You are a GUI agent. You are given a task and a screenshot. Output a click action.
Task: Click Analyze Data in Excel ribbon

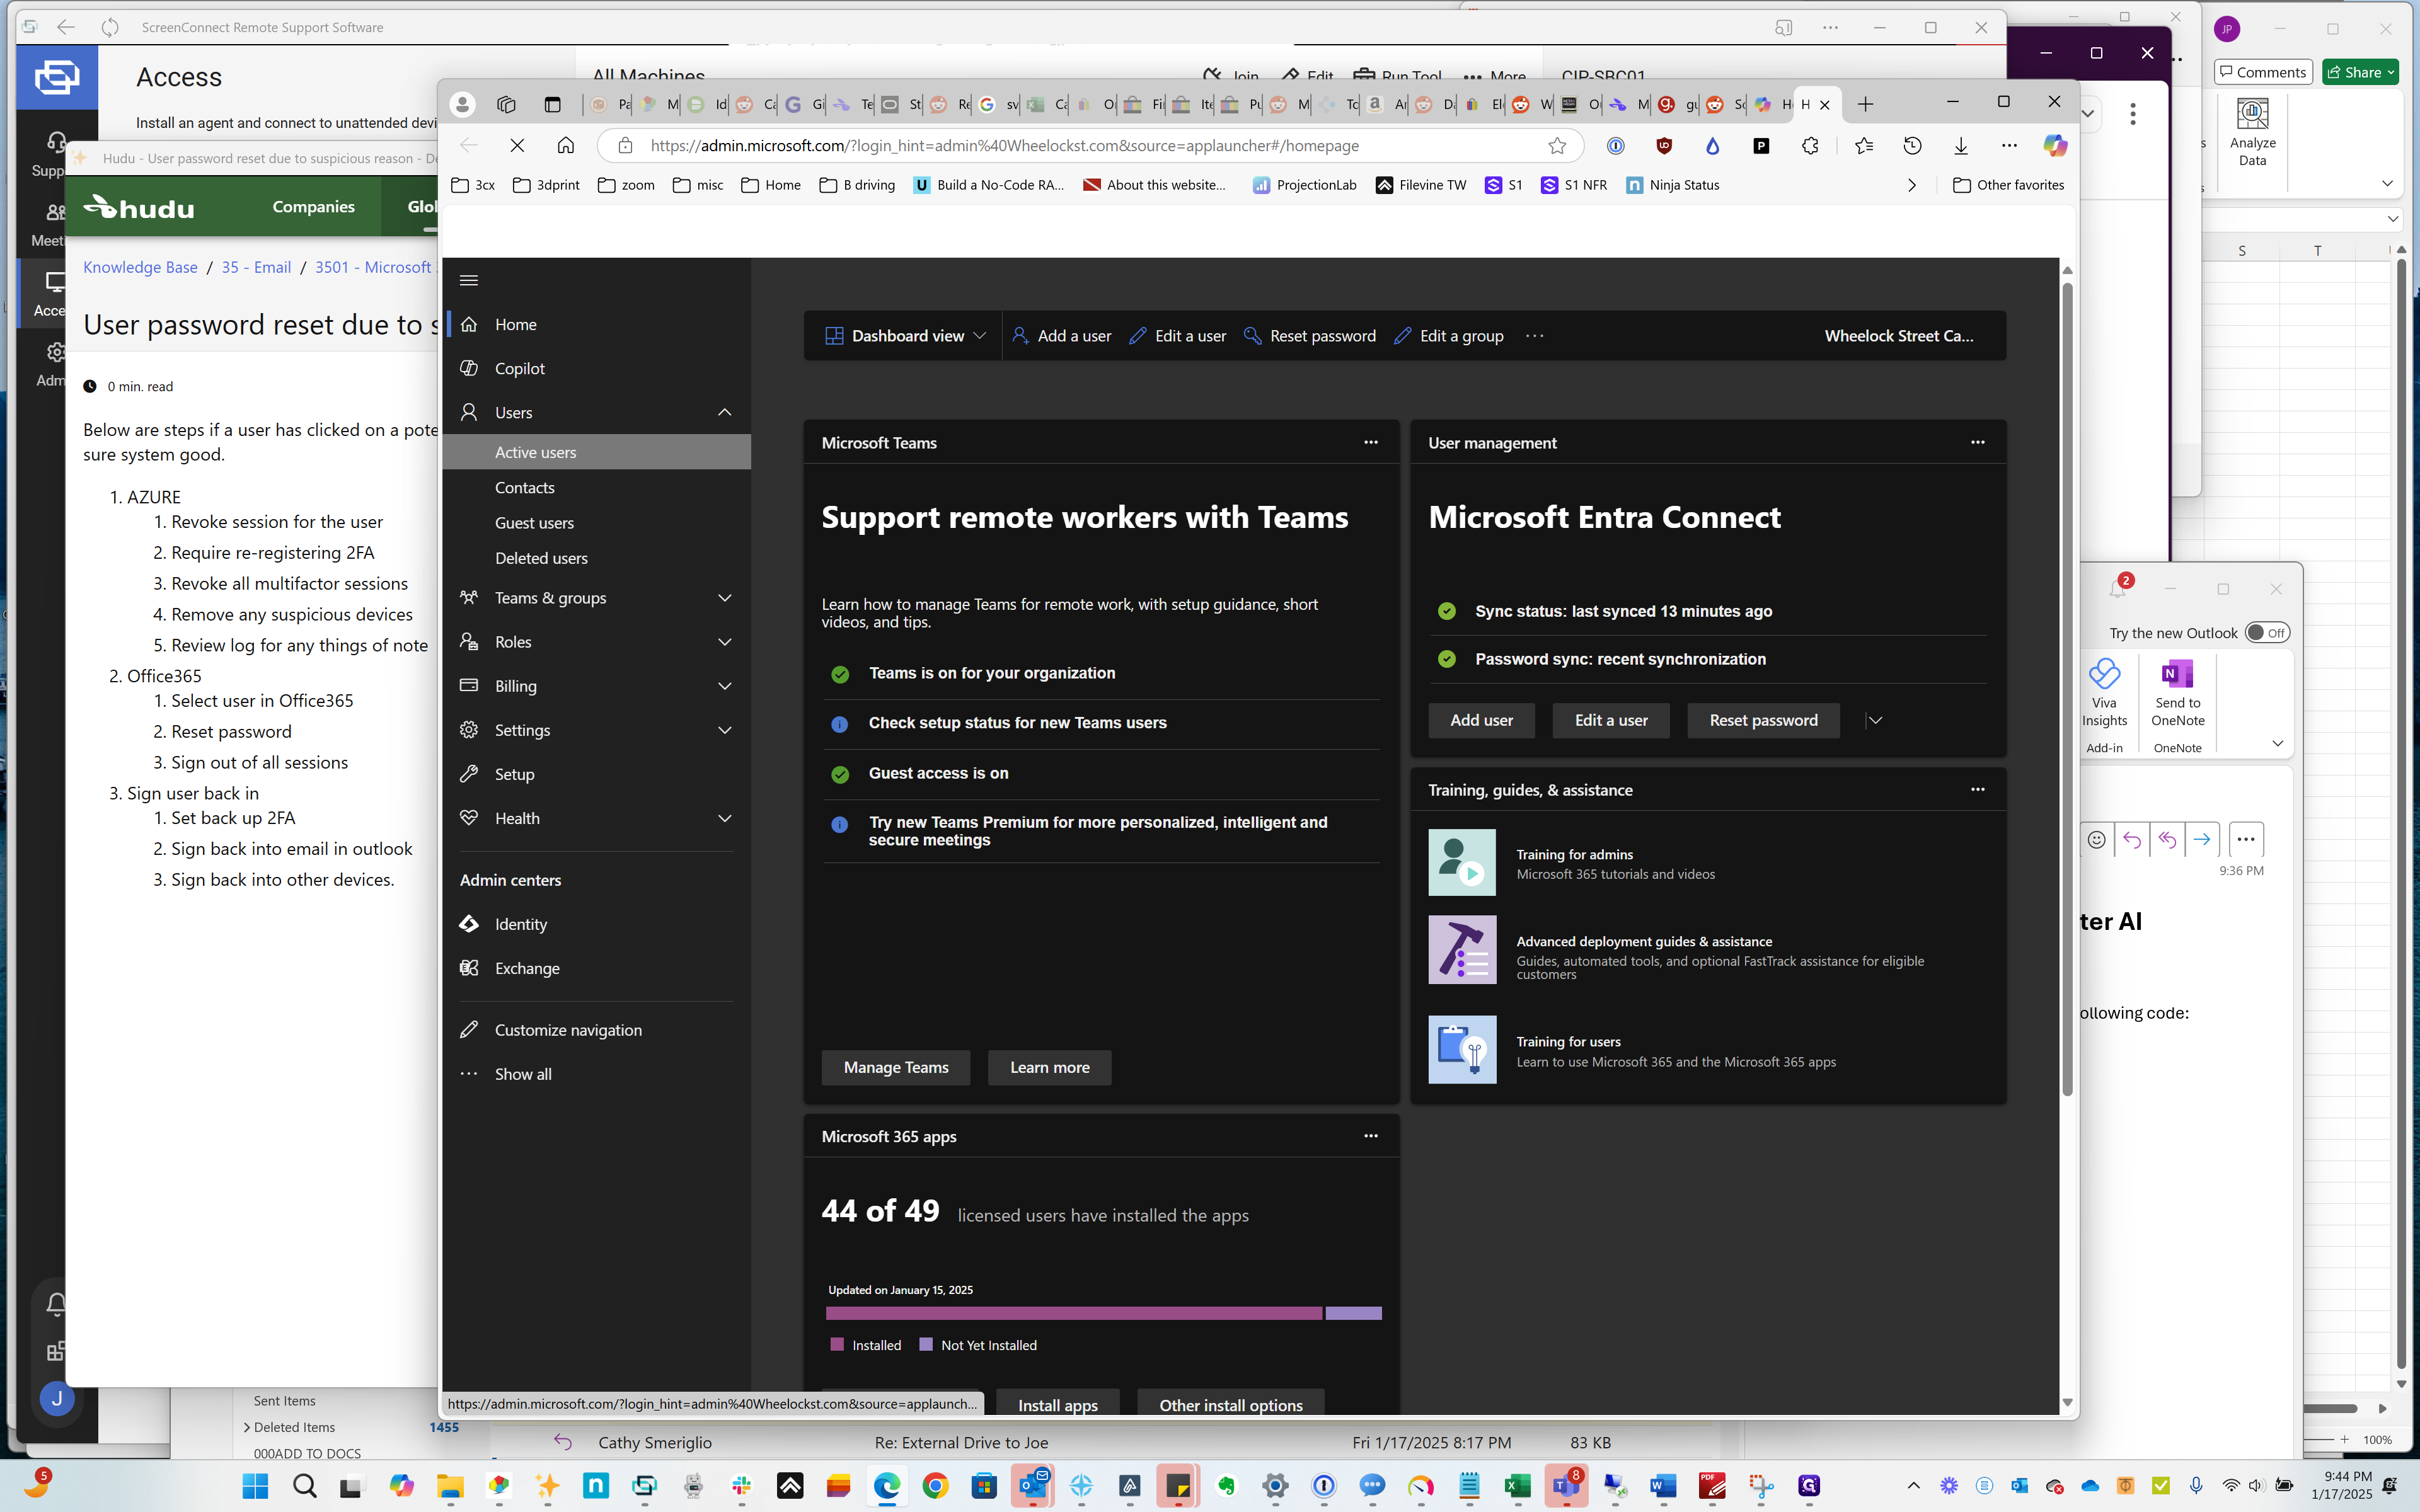click(x=2252, y=132)
